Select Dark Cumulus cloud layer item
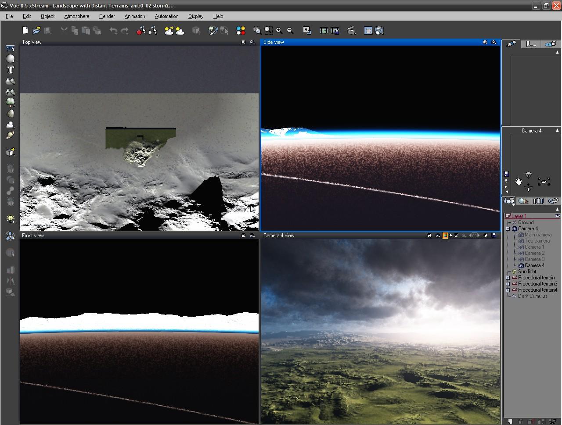 click(x=532, y=296)
